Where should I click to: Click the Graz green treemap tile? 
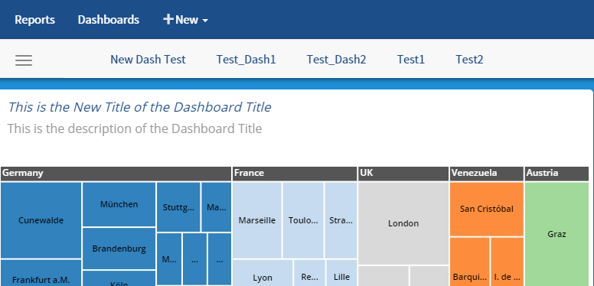tap(556, 234)
